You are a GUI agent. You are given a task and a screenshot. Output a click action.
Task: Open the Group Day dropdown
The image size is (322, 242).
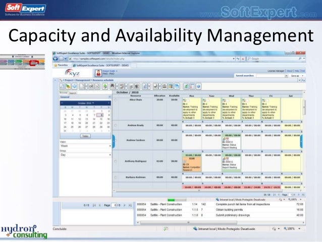click(110, 155)
